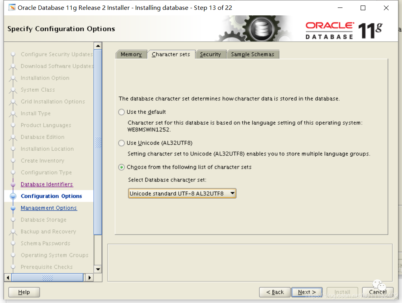Select 'Use Unicode (AL32UTF8)' radio option

coord(121,143)
